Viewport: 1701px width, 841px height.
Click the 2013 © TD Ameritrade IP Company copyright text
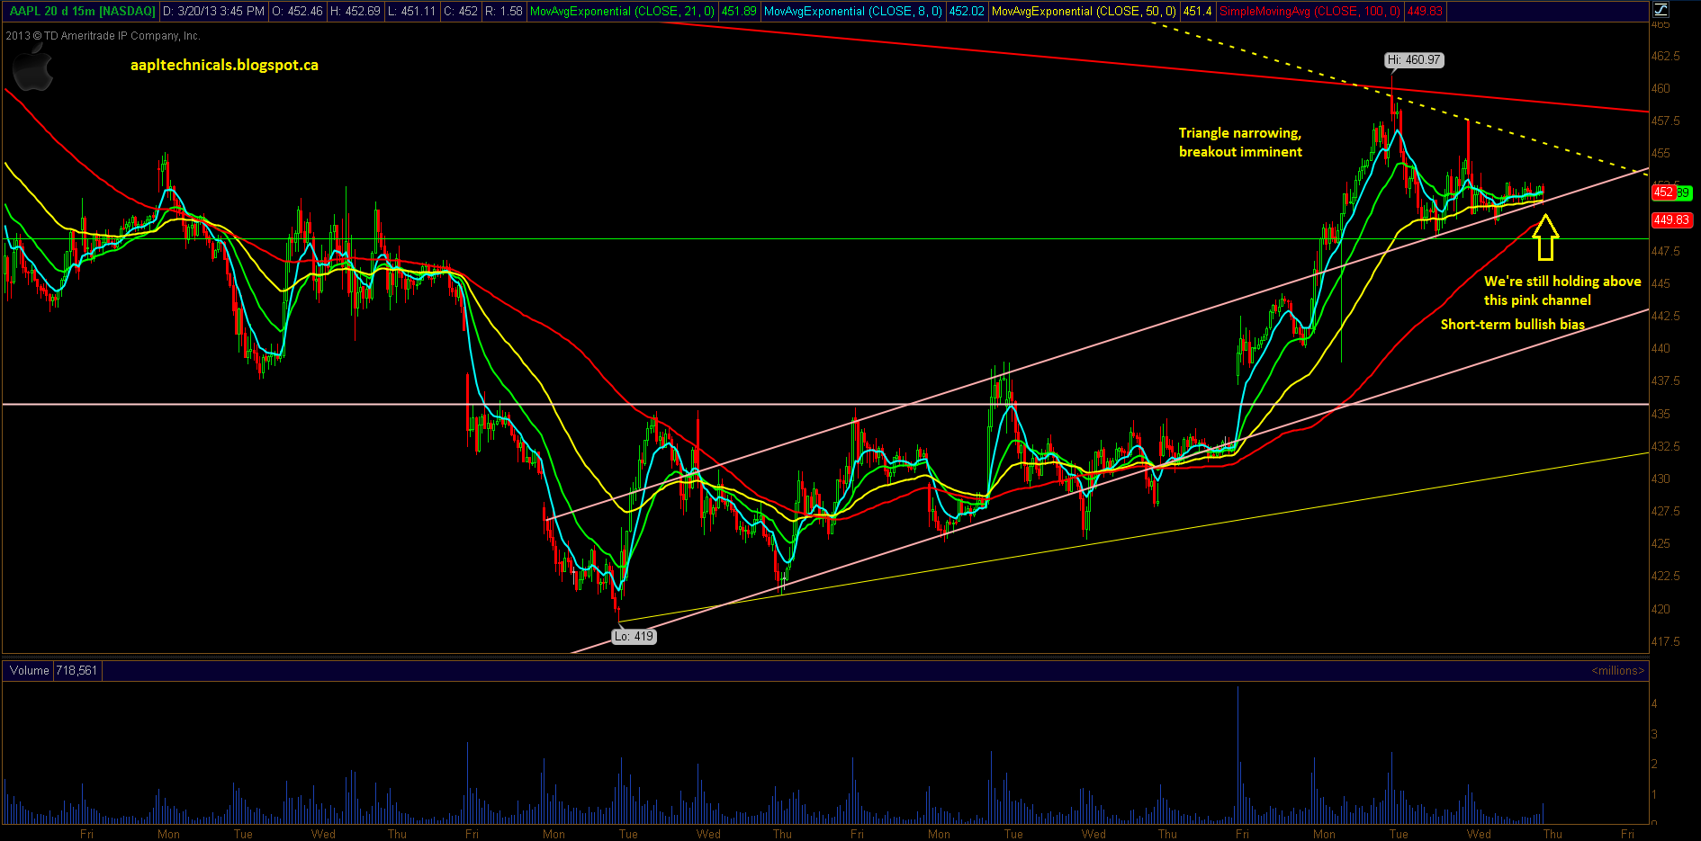[x=103, y=36]
